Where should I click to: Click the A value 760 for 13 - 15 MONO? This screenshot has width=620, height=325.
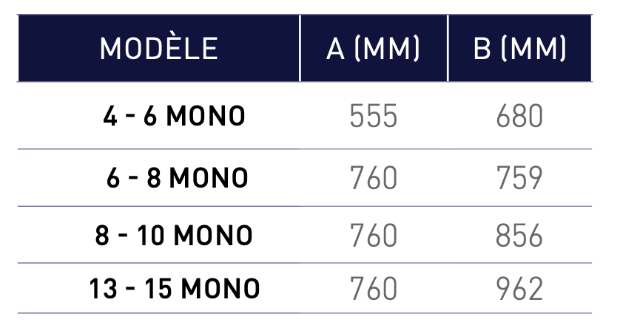coord(373,288)
